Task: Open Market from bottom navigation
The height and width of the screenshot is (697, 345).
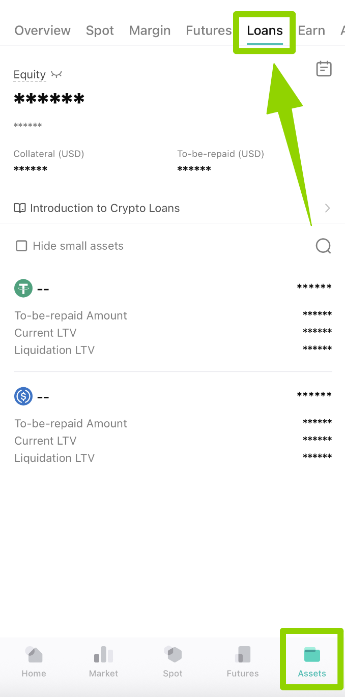Action: [x=103, y=661]
